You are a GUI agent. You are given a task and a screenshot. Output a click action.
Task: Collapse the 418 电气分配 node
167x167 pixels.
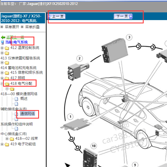[x=2, y=84]
